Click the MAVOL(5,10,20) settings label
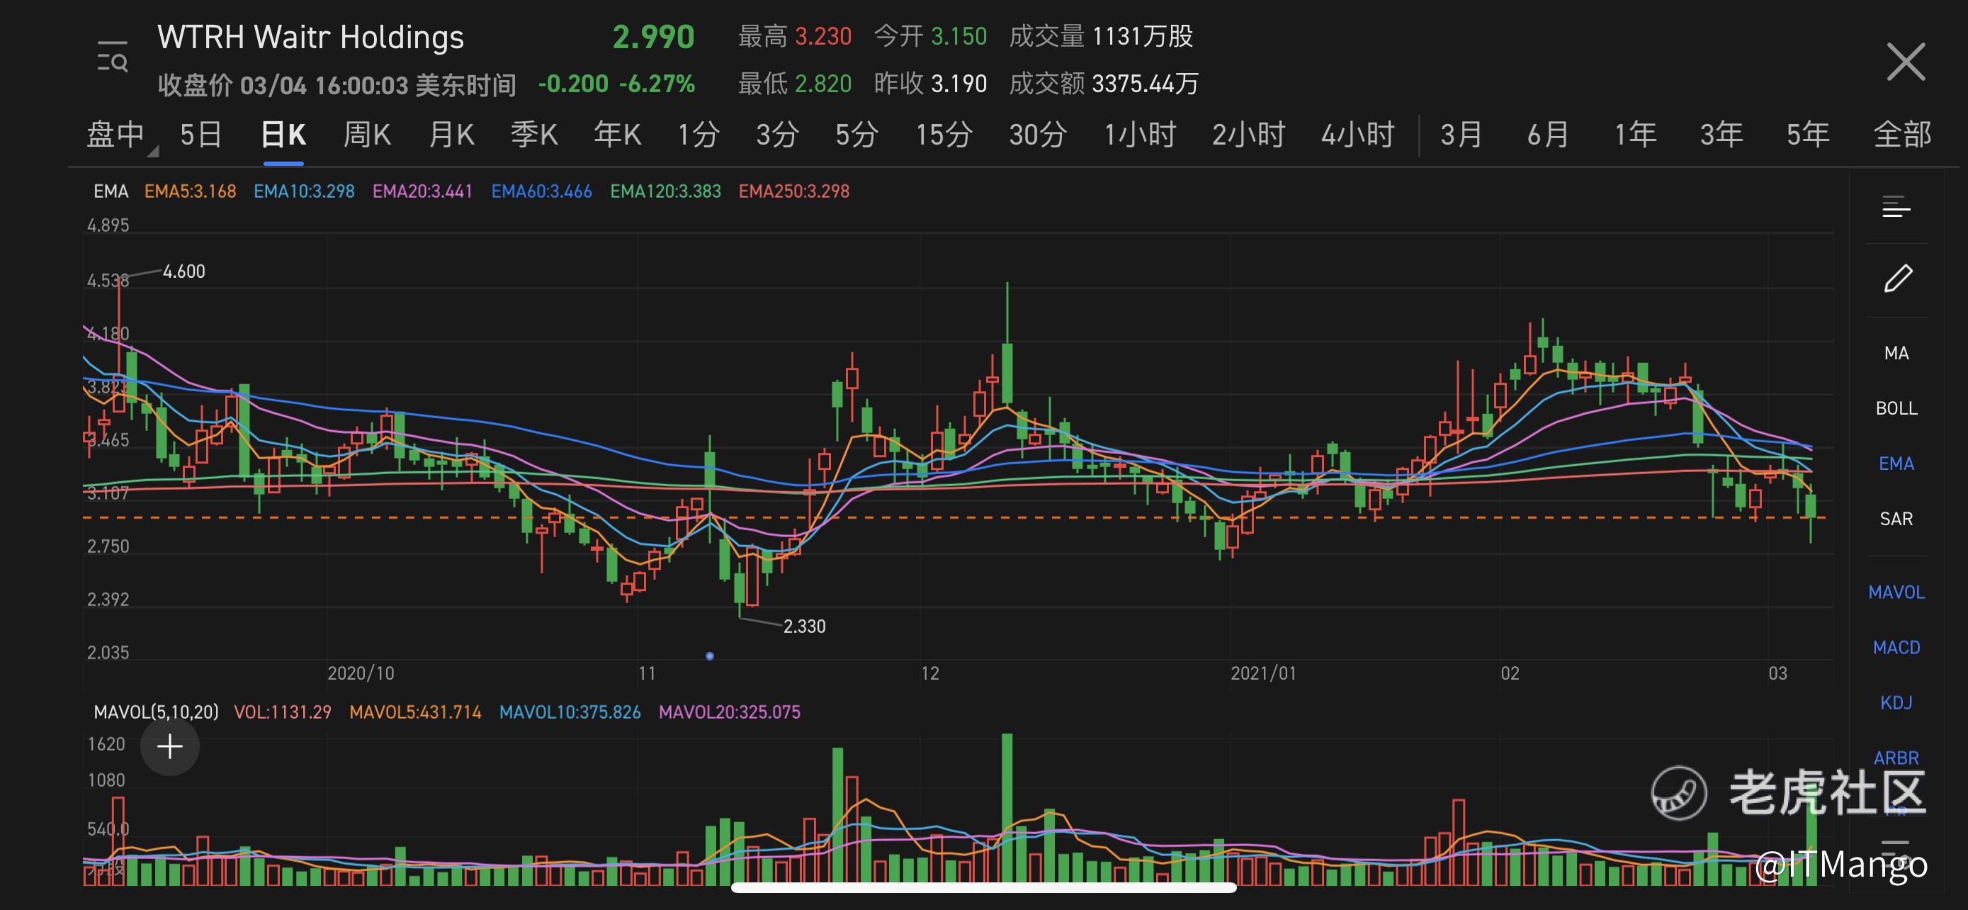The image size is (1968, 910). coord(156,712)
